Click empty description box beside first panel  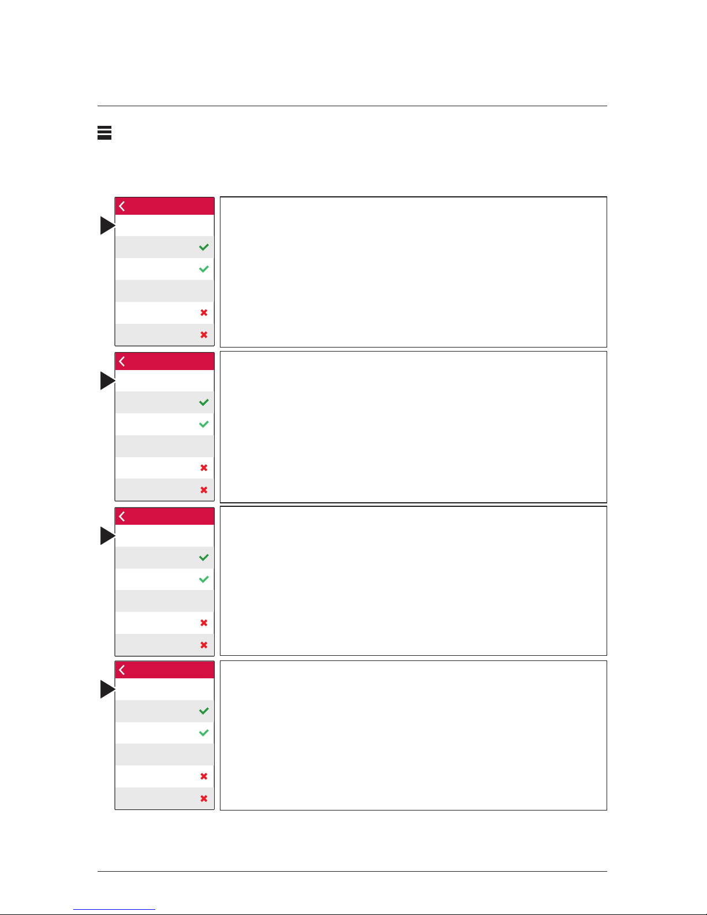pos(413,272)
